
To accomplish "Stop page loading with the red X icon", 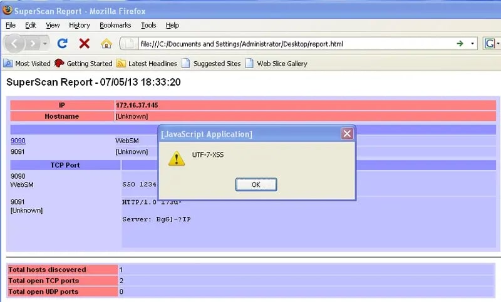I will point(84,44).
